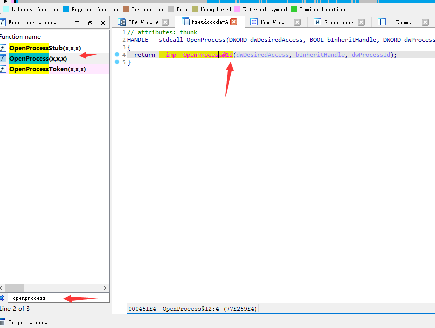Open the Structures tab
Image resolution: width=435 pixels, height=328 pixels.
339,22
